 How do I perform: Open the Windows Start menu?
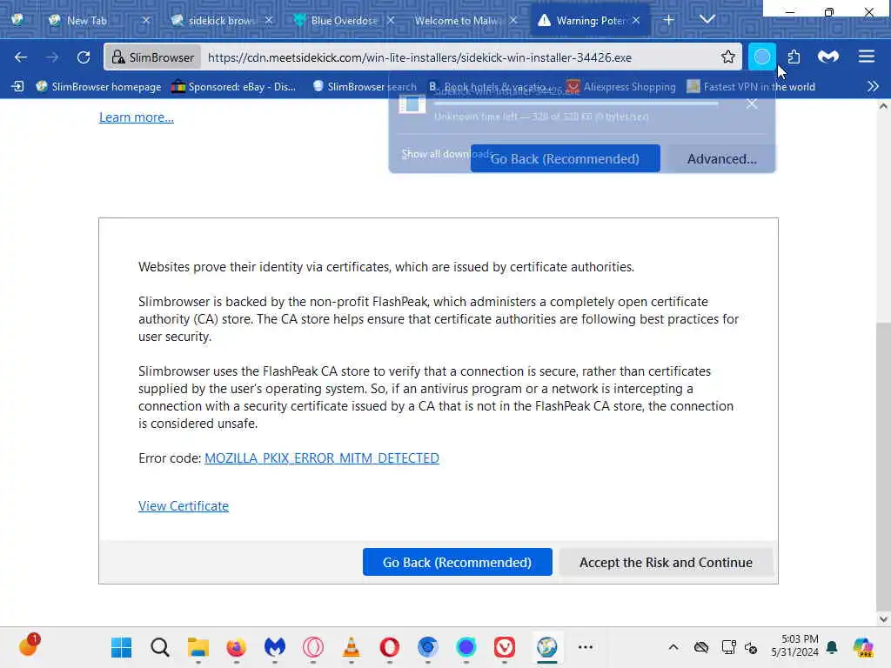[x=121, y=647]
